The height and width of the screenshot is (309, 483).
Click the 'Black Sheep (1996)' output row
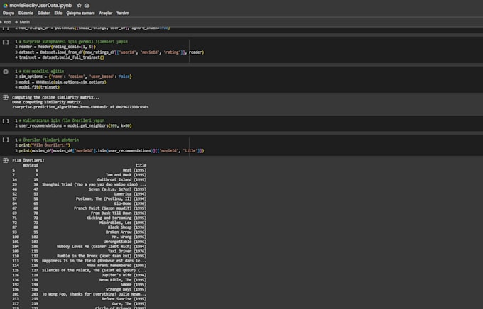80,227
